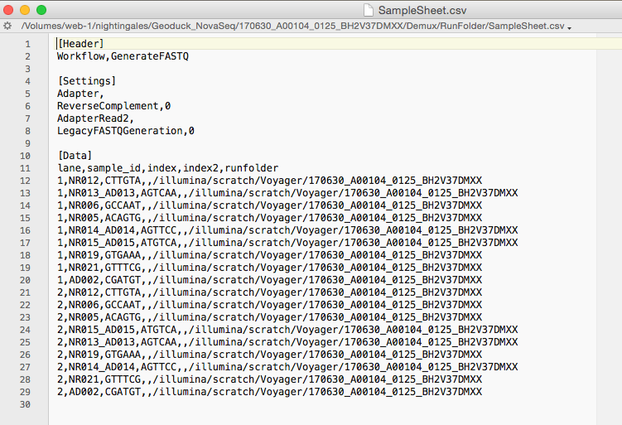Minimize the window with yellow button

click(25, 10)
